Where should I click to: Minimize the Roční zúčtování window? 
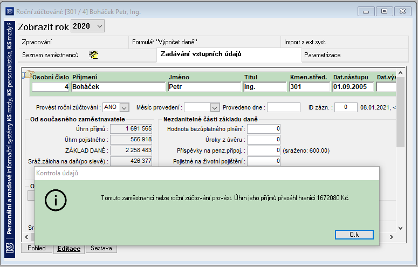tap(366, 11)
